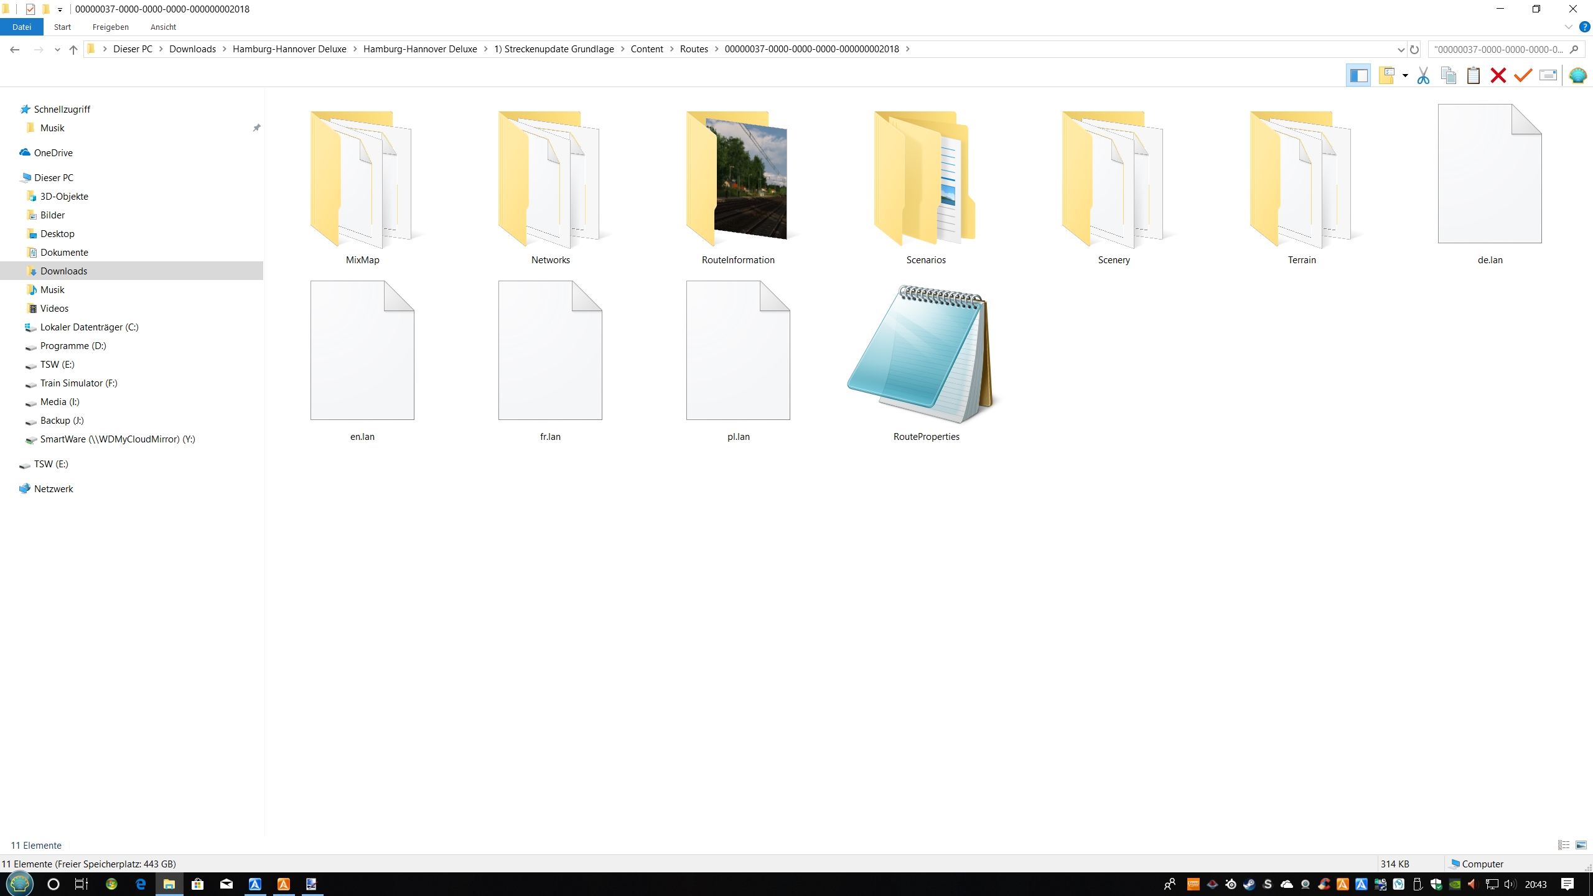Expand the ribbon with the chevron
Viewport: 1593px width, 896px height.
pyautogui.click(x=1568, y=27)
